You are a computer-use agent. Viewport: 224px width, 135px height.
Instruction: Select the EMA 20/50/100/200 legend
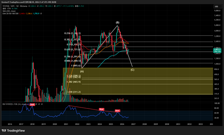coord(10,14)
